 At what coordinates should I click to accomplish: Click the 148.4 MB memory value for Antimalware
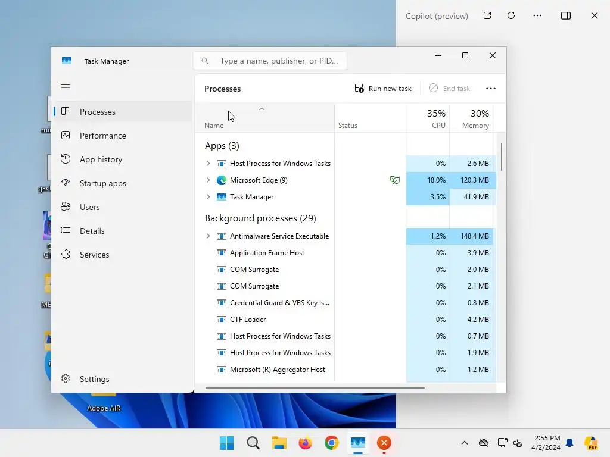[471, 236]
